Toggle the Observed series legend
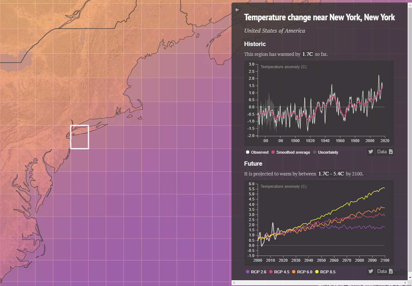This screenshot has width=412, height=286. pyautogui.click(x=257, y=152)
